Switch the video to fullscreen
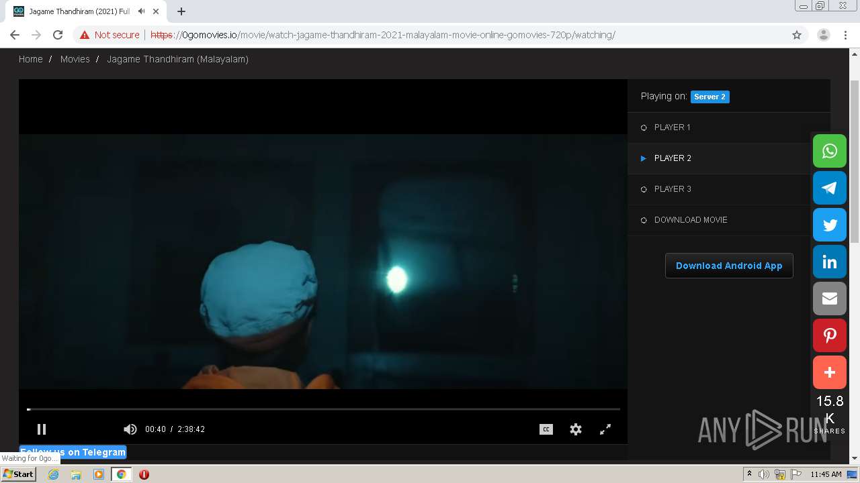Image resolution: width=860 pixels, height=483 pixels. (x=605, y=429)
